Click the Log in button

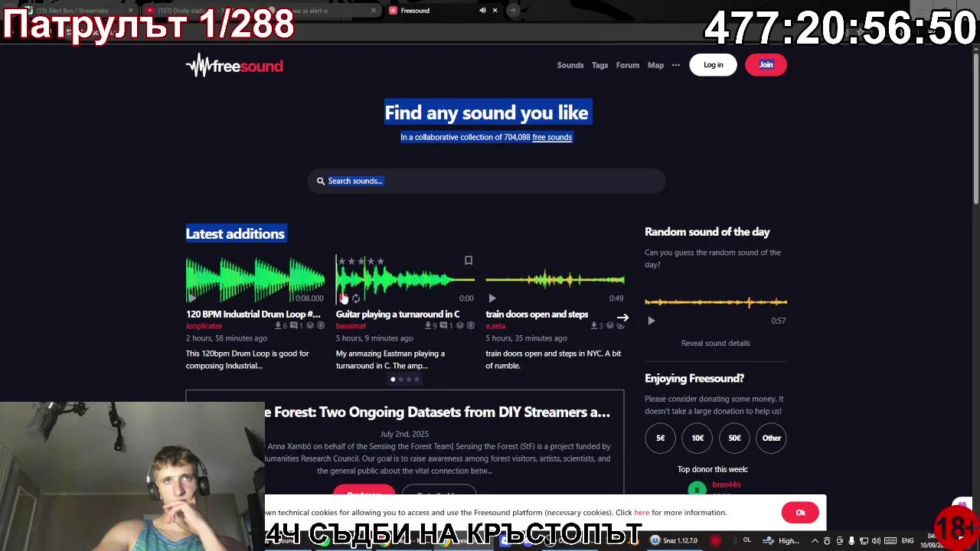click(713, 65)
